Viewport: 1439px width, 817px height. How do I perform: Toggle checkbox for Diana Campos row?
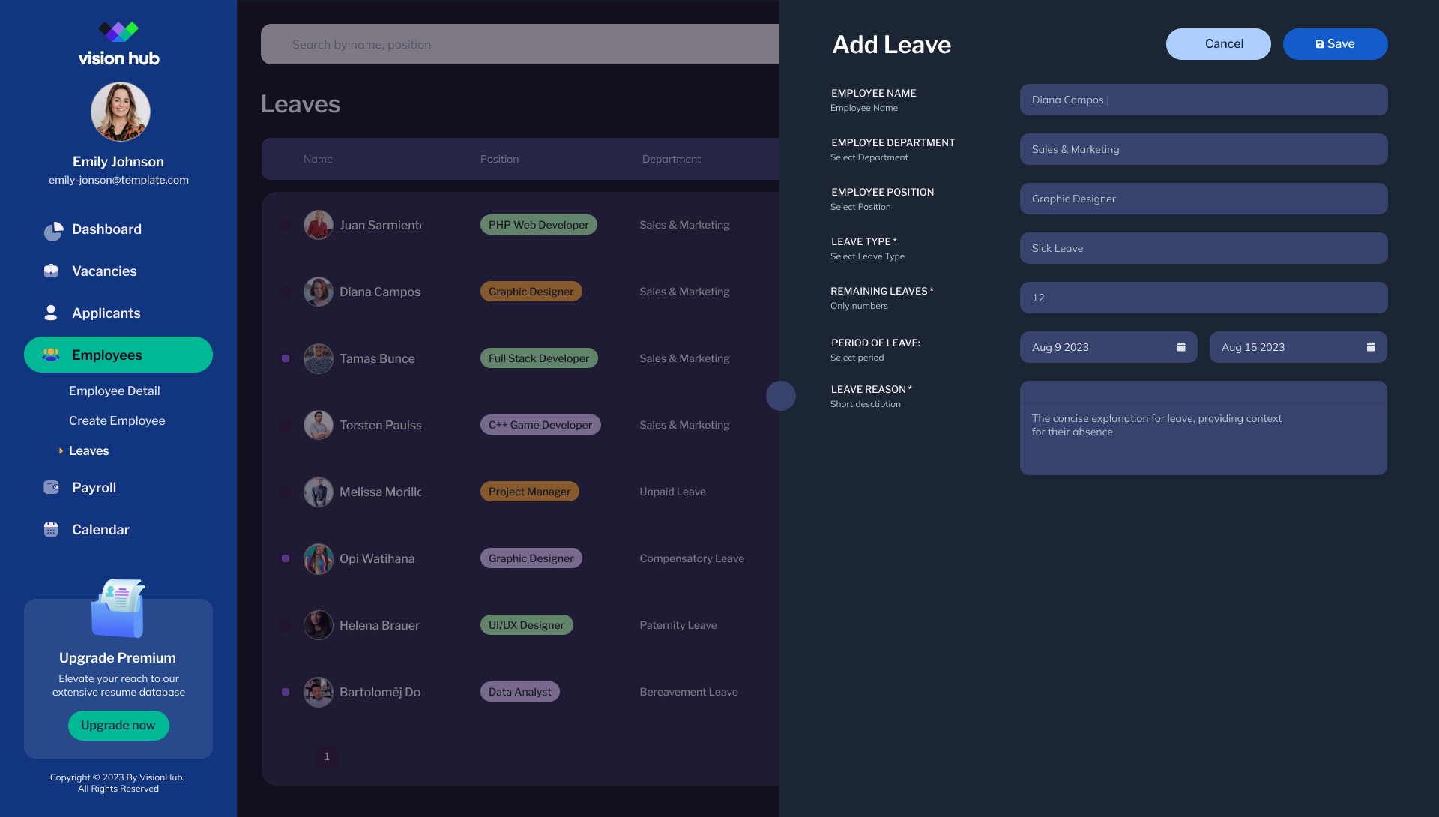286,292
